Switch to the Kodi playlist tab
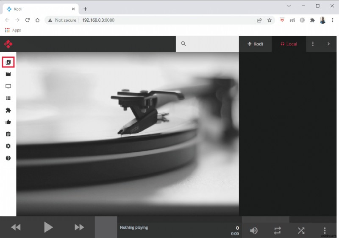Viewport: 339px width, 238px height. pyautogui.click(x=255, y=44)
